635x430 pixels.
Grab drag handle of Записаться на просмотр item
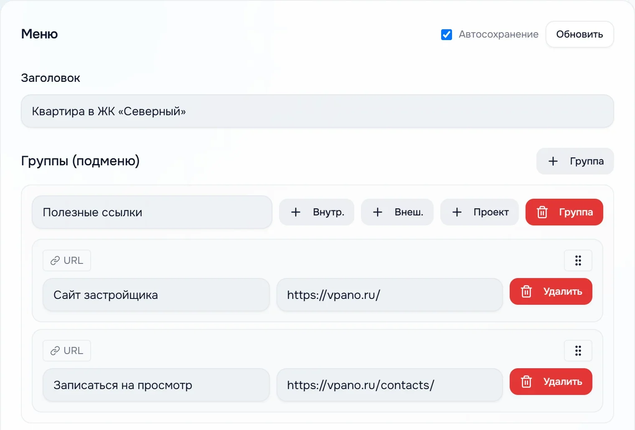pos(578,351)
